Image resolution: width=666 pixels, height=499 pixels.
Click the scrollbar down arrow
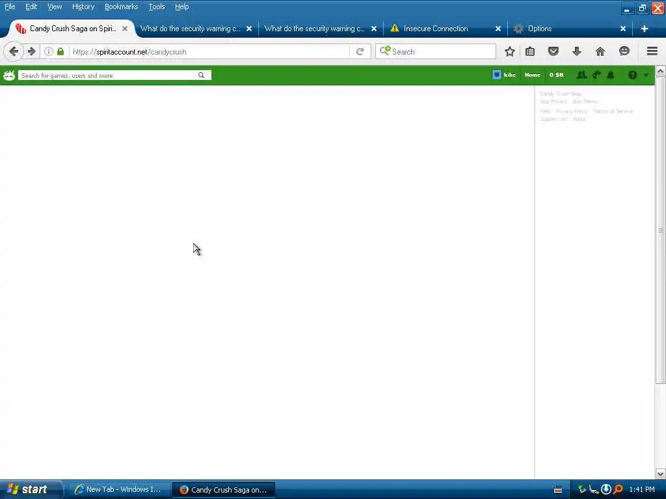pyautogui.click(x=661, y=474)
